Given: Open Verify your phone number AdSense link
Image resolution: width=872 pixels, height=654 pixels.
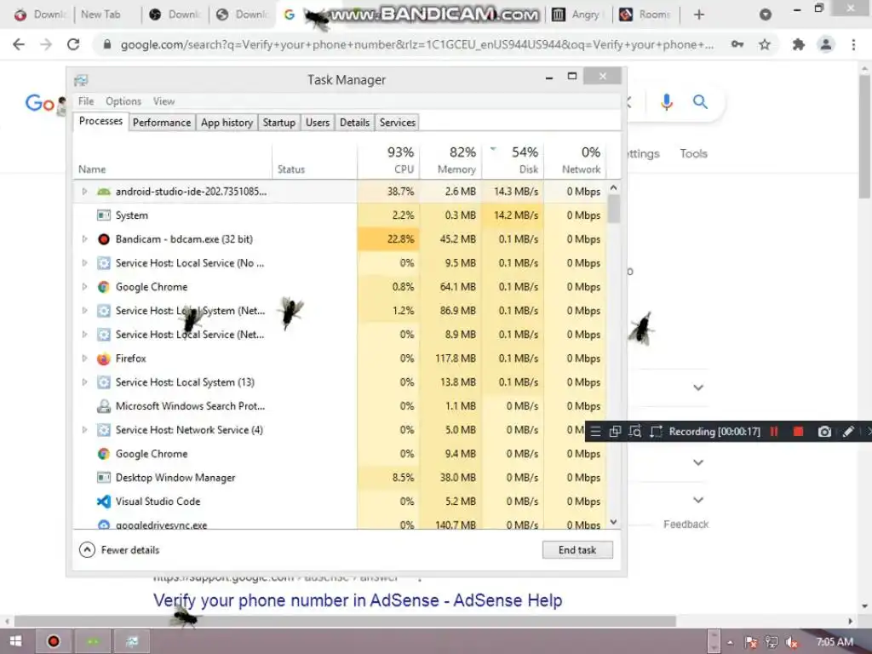Looking at the screenshot, I should point(358,600).
